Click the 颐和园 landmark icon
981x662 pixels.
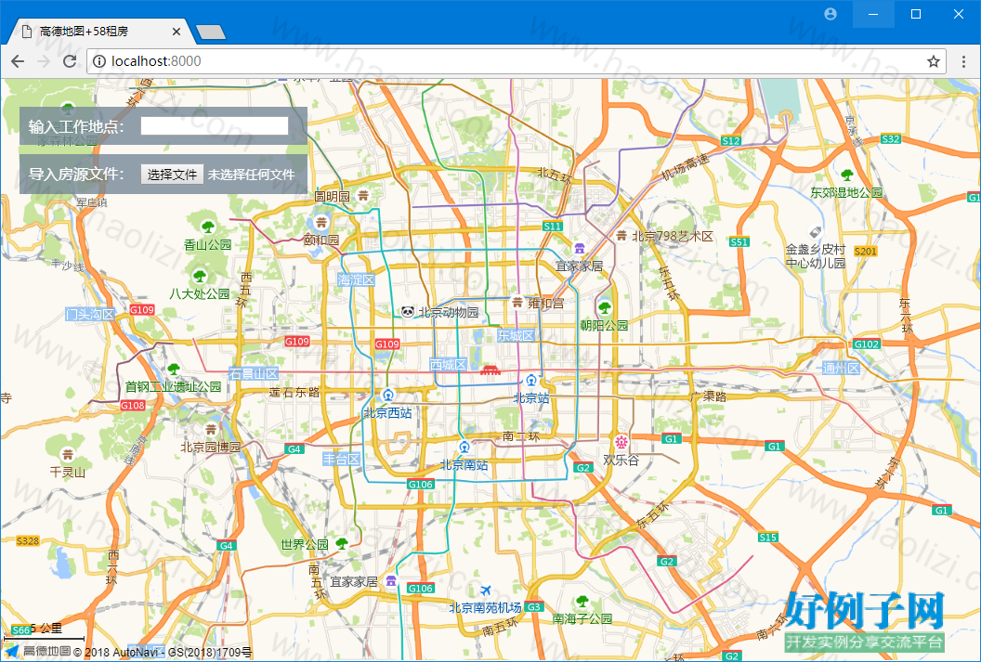click(320, 222)
